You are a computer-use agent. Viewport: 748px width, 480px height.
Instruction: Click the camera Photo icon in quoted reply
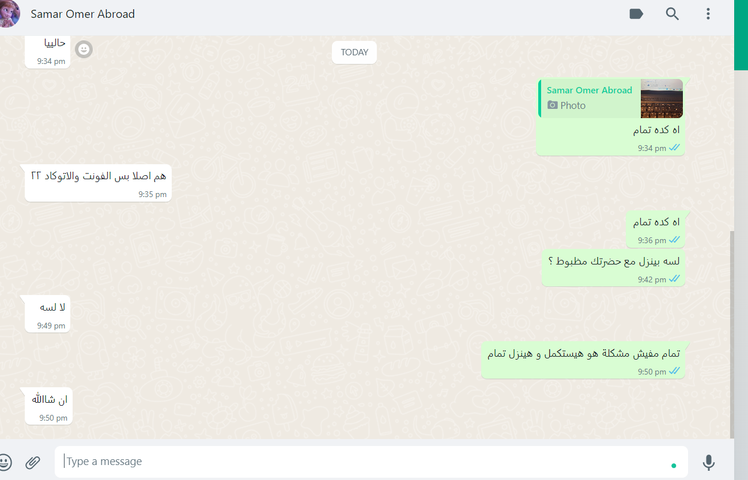click(x=553, y=105)
